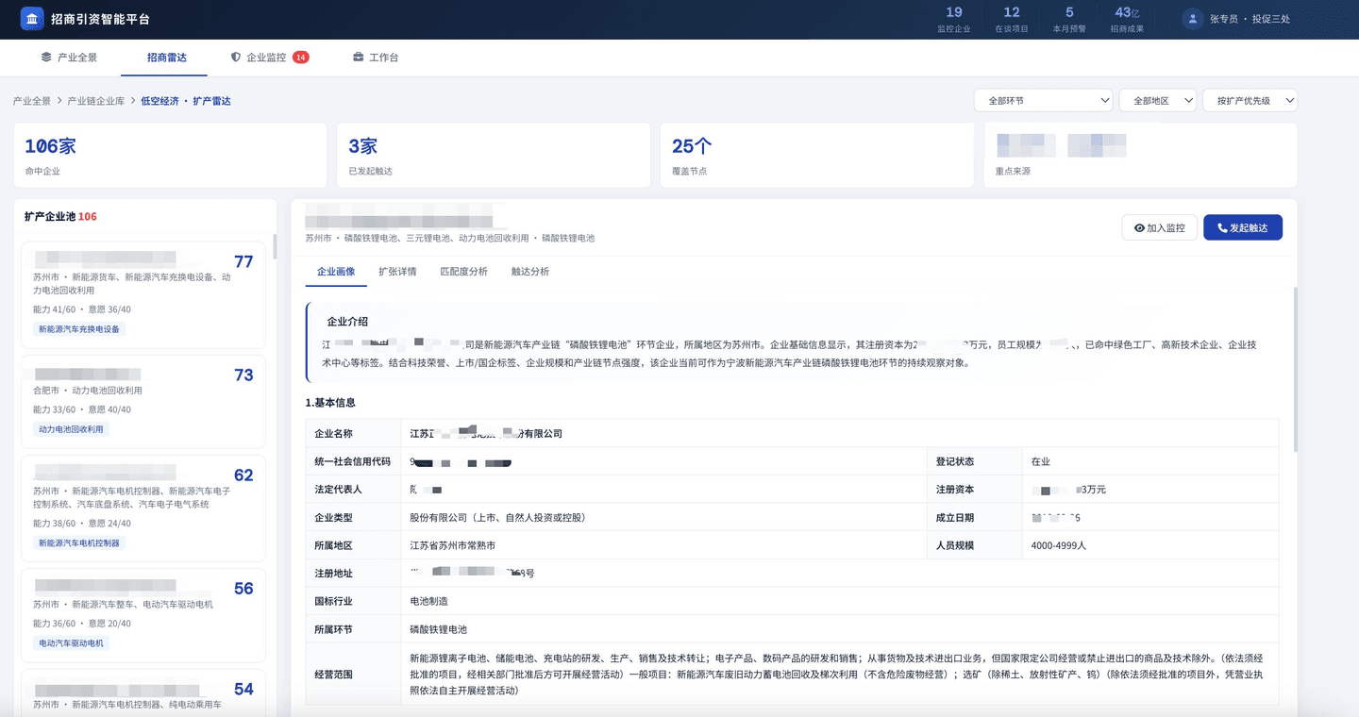Click the 招商成果 43亿 counter
The width and height of the screenshot is (1359, 717).
pyautogui.click(x=1127, y=19)
